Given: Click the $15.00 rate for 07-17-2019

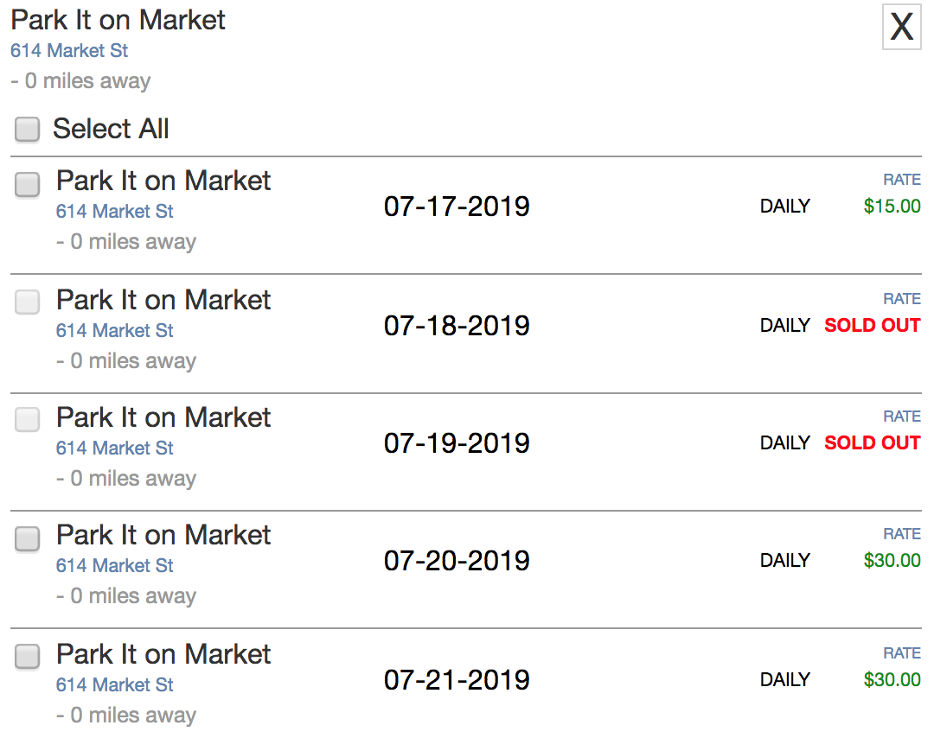Looking at the screenshot, I should click(892, 207).
